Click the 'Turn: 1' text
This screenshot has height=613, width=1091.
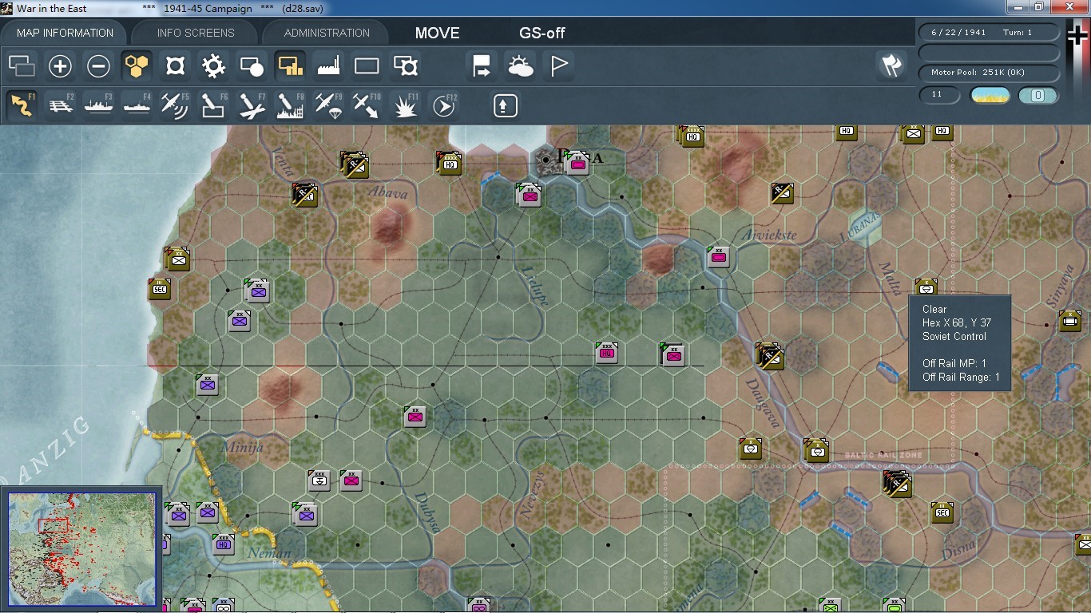click(1018, 33)
